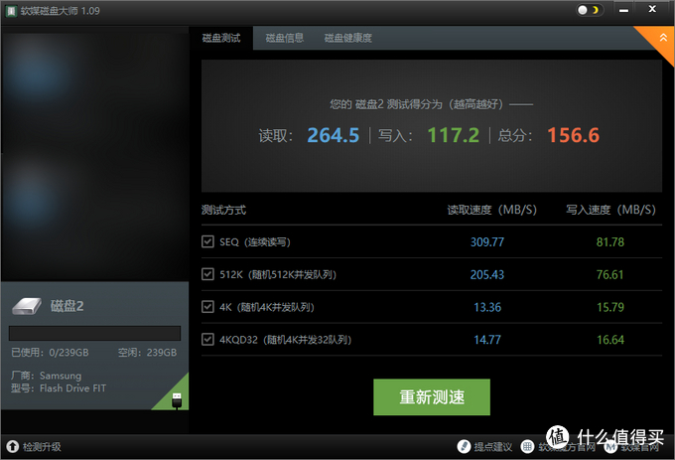Viewport: 675px width, 460px height.
Task: Click the 4KQD32 write speed 16.64
Action: pos(610,340)
